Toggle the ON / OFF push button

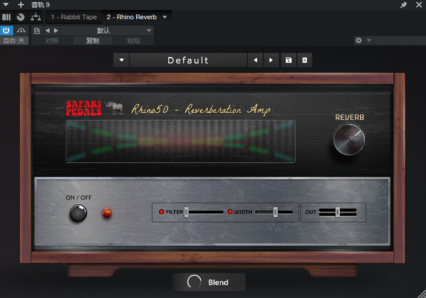(x=79, y=212)
